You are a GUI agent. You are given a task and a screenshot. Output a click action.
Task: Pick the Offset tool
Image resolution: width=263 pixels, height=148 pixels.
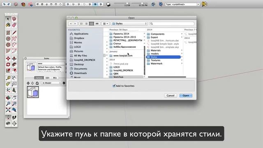14,71
